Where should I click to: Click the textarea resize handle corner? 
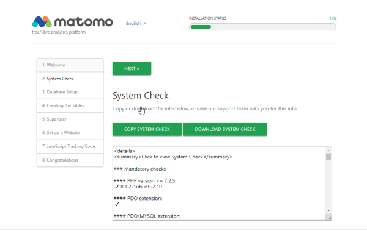click(x=330, y=218)
